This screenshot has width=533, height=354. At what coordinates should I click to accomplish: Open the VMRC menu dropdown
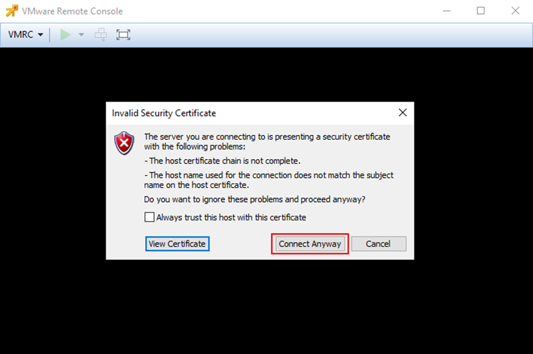pyautogui.click(x=26, y=35)
